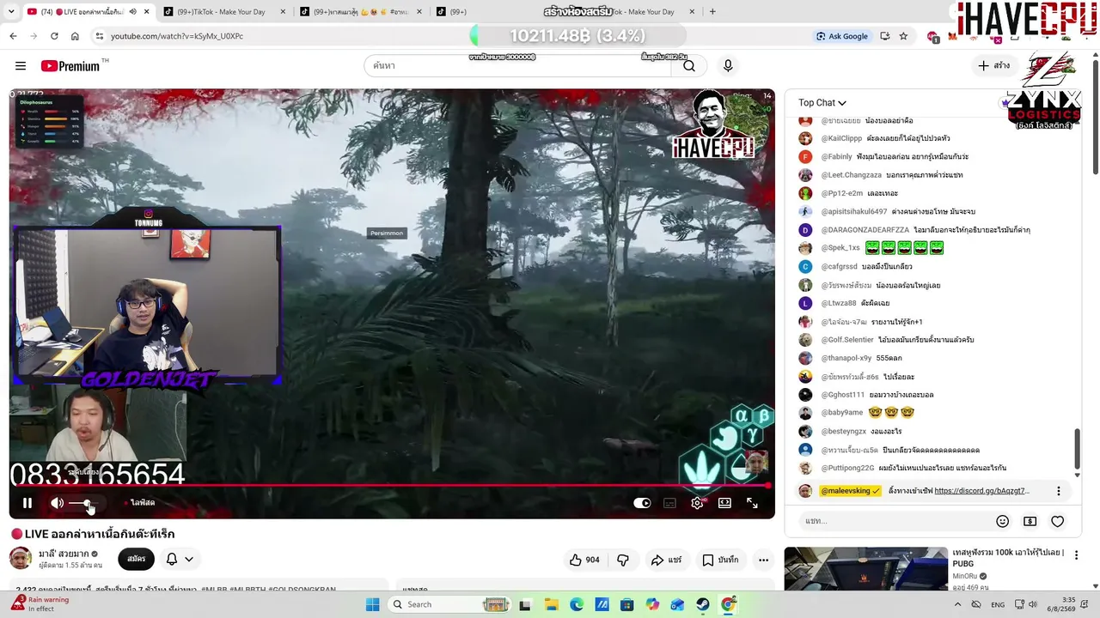Image resolution: width=1100 pixels, height=618 pixels.
Task: Show hidden system tray icons
Action: pos(958,604)
